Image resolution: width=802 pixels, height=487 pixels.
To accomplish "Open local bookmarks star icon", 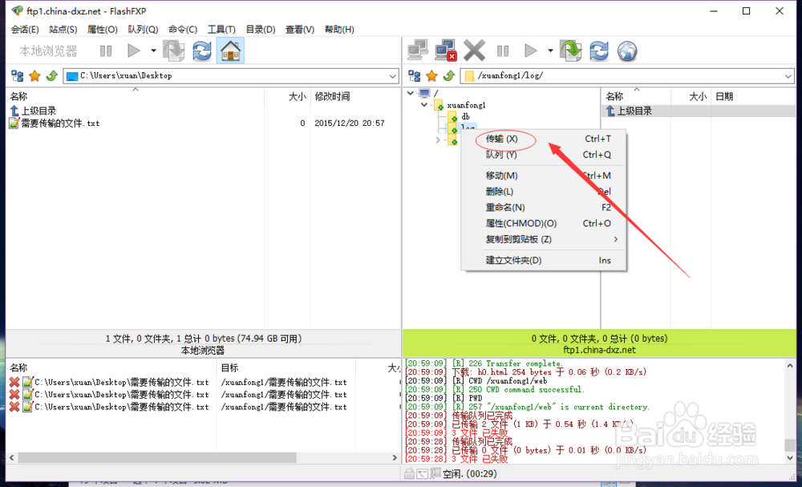I will 34,76.
